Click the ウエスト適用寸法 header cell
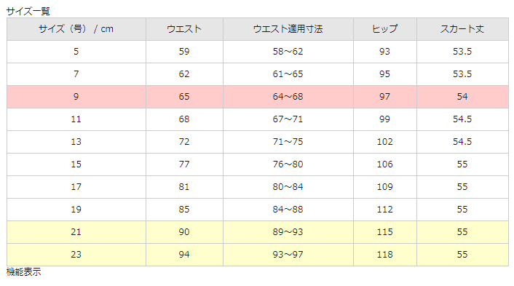 [x=288, y=29]
